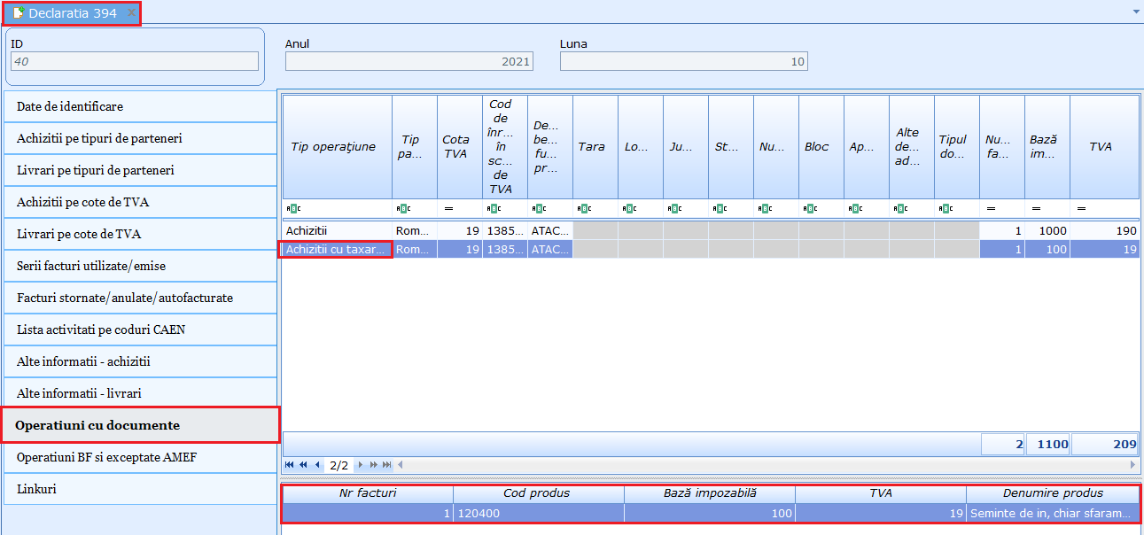Open Facturi stornate/anulate/autofacturate section
Image resolution: width=1144 pixels, height=535 pixels.
pos(140,298)
